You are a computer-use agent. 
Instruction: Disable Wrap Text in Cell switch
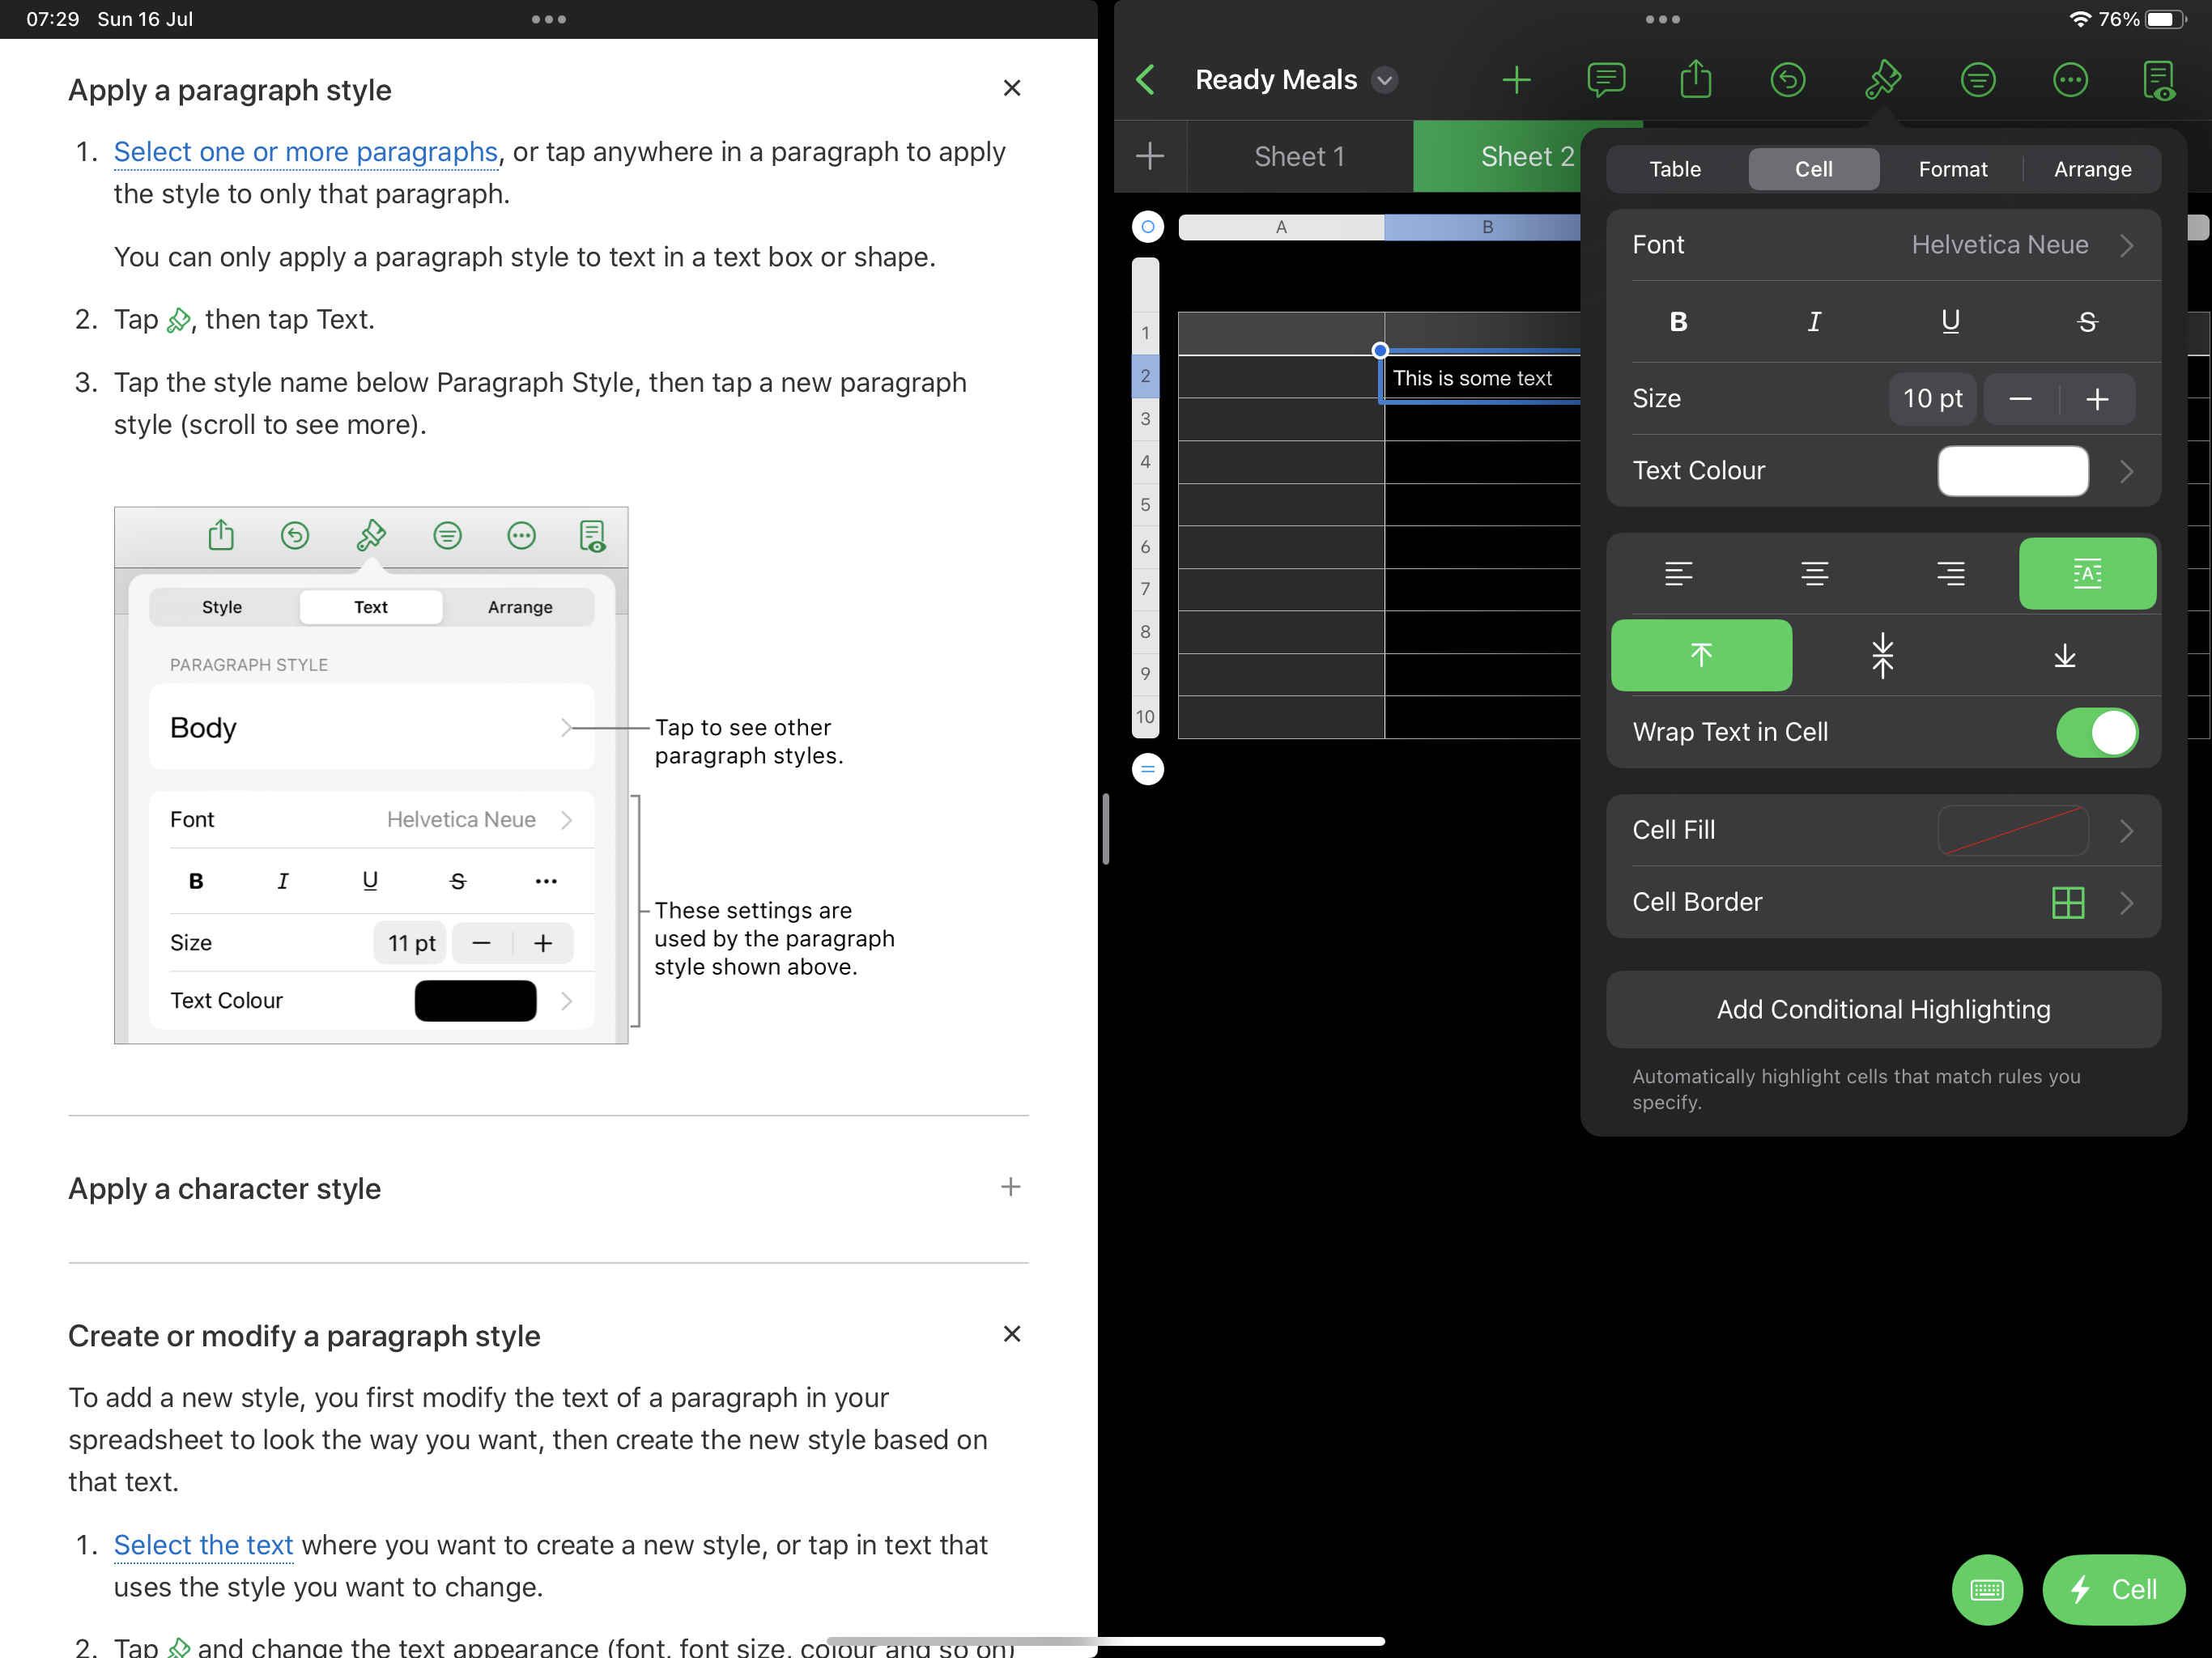(x=2096, y=732)
